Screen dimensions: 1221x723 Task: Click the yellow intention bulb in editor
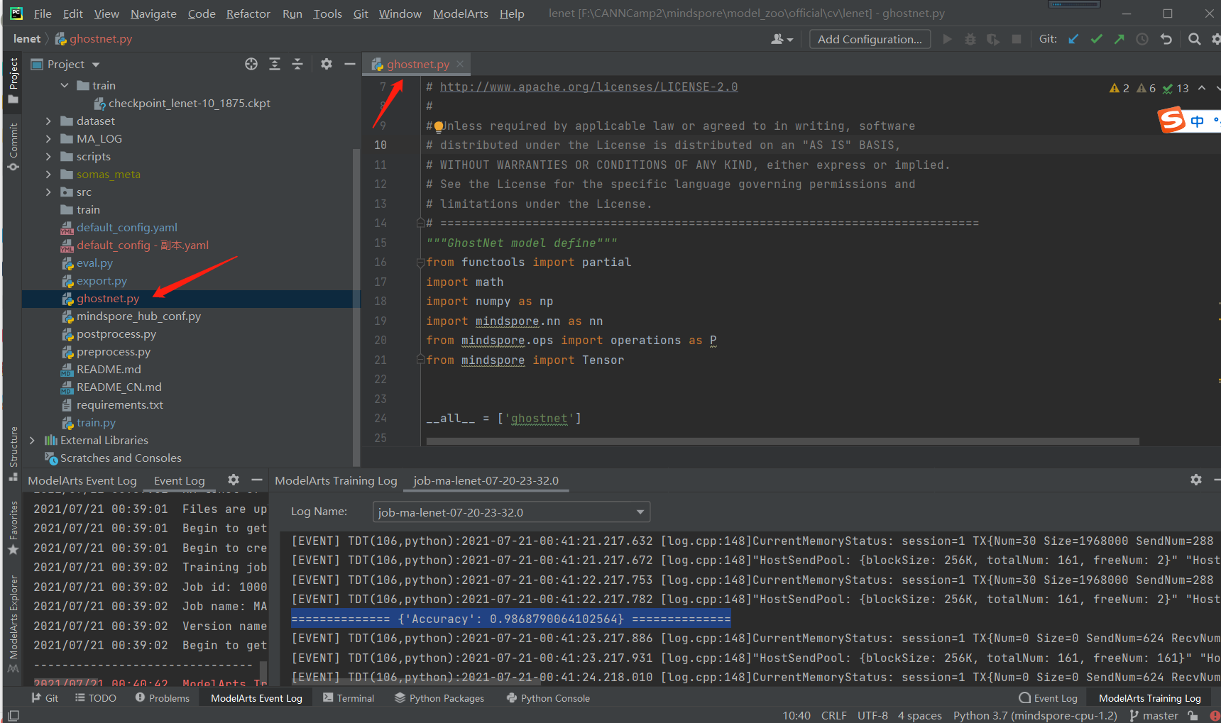(439, 127)
